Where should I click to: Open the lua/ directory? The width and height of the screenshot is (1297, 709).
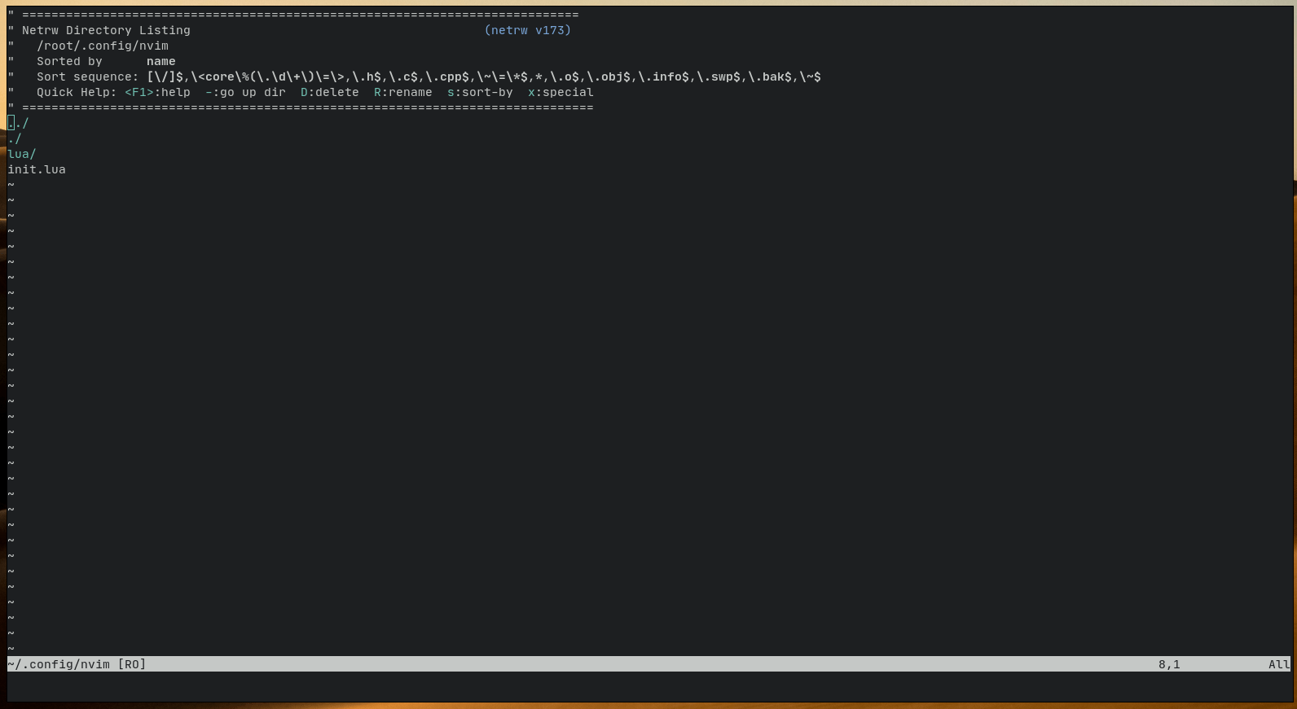click(22, 154)
